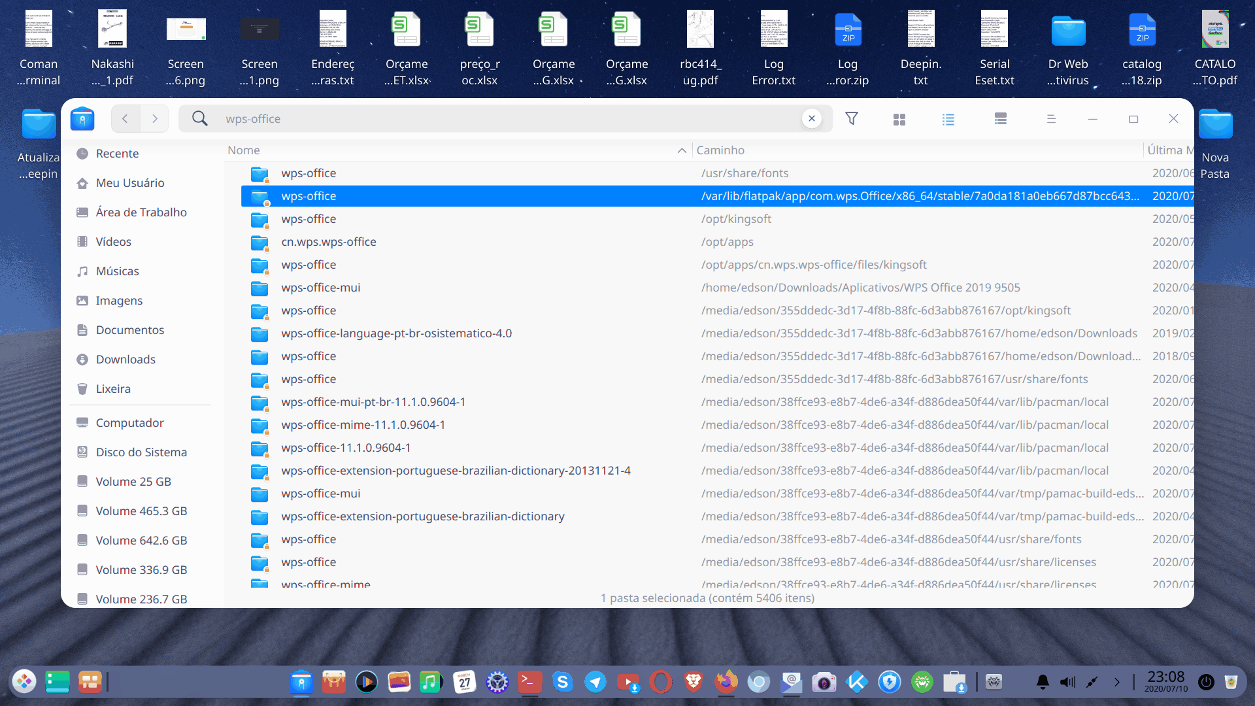The image size is (1255, 706).
Task: Select wps-office-mime-11.1.0.9604-1 folder
Action: tap(363, 425)
